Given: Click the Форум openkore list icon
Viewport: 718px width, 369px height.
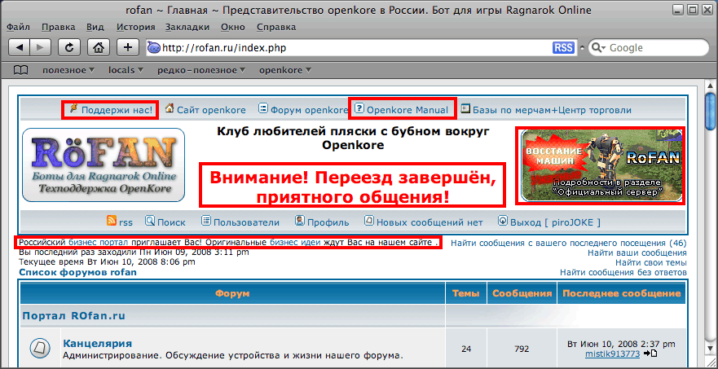Looking at the screenshot, I should click(x=263, y=108).
